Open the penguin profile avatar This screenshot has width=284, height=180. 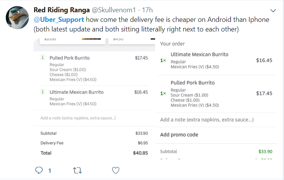click(17, 18)
